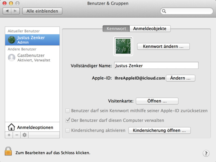Switch to the Anmeldeobjekte tab

(150, 29)
